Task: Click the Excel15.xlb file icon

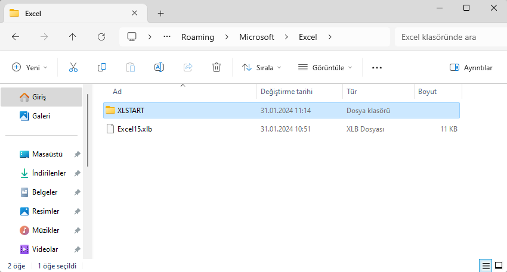Action: [x=110, y=129]
